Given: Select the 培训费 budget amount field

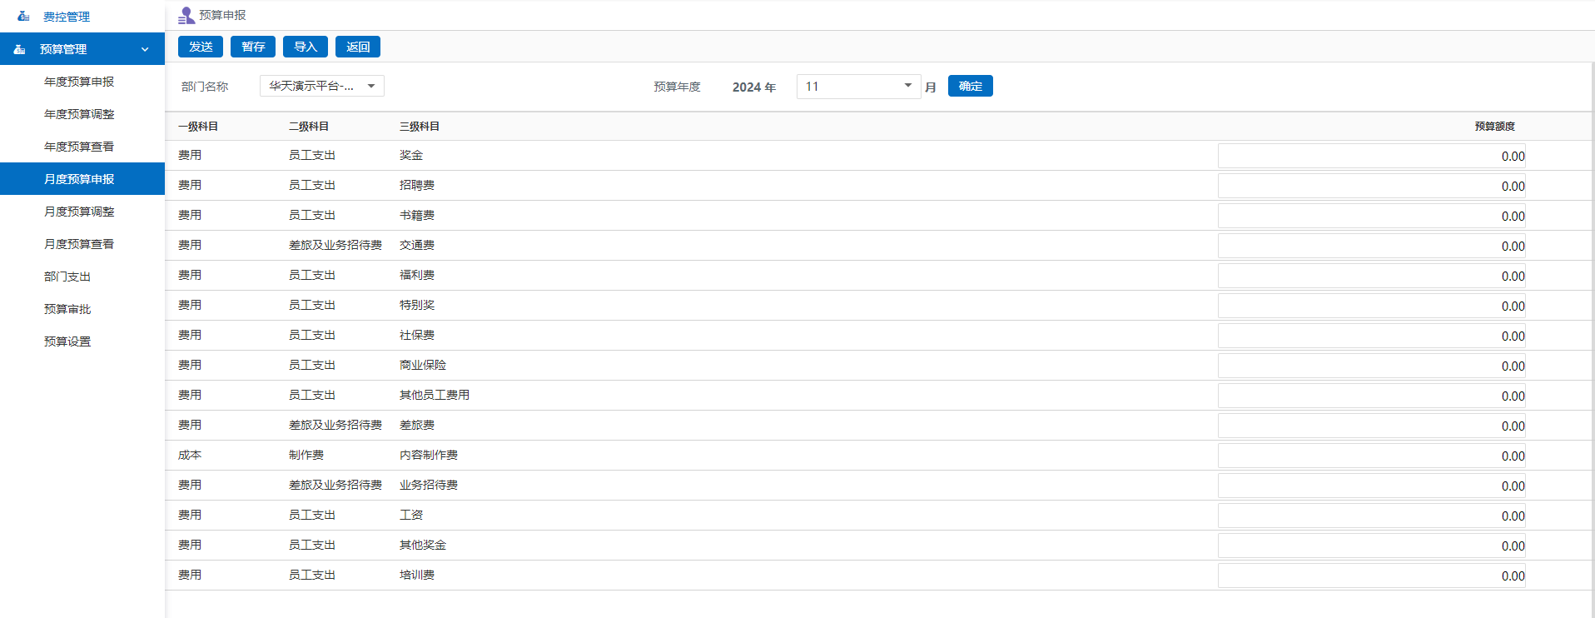Looking at the screenshot, I should pyautogui.click(x=1370, y=576).
